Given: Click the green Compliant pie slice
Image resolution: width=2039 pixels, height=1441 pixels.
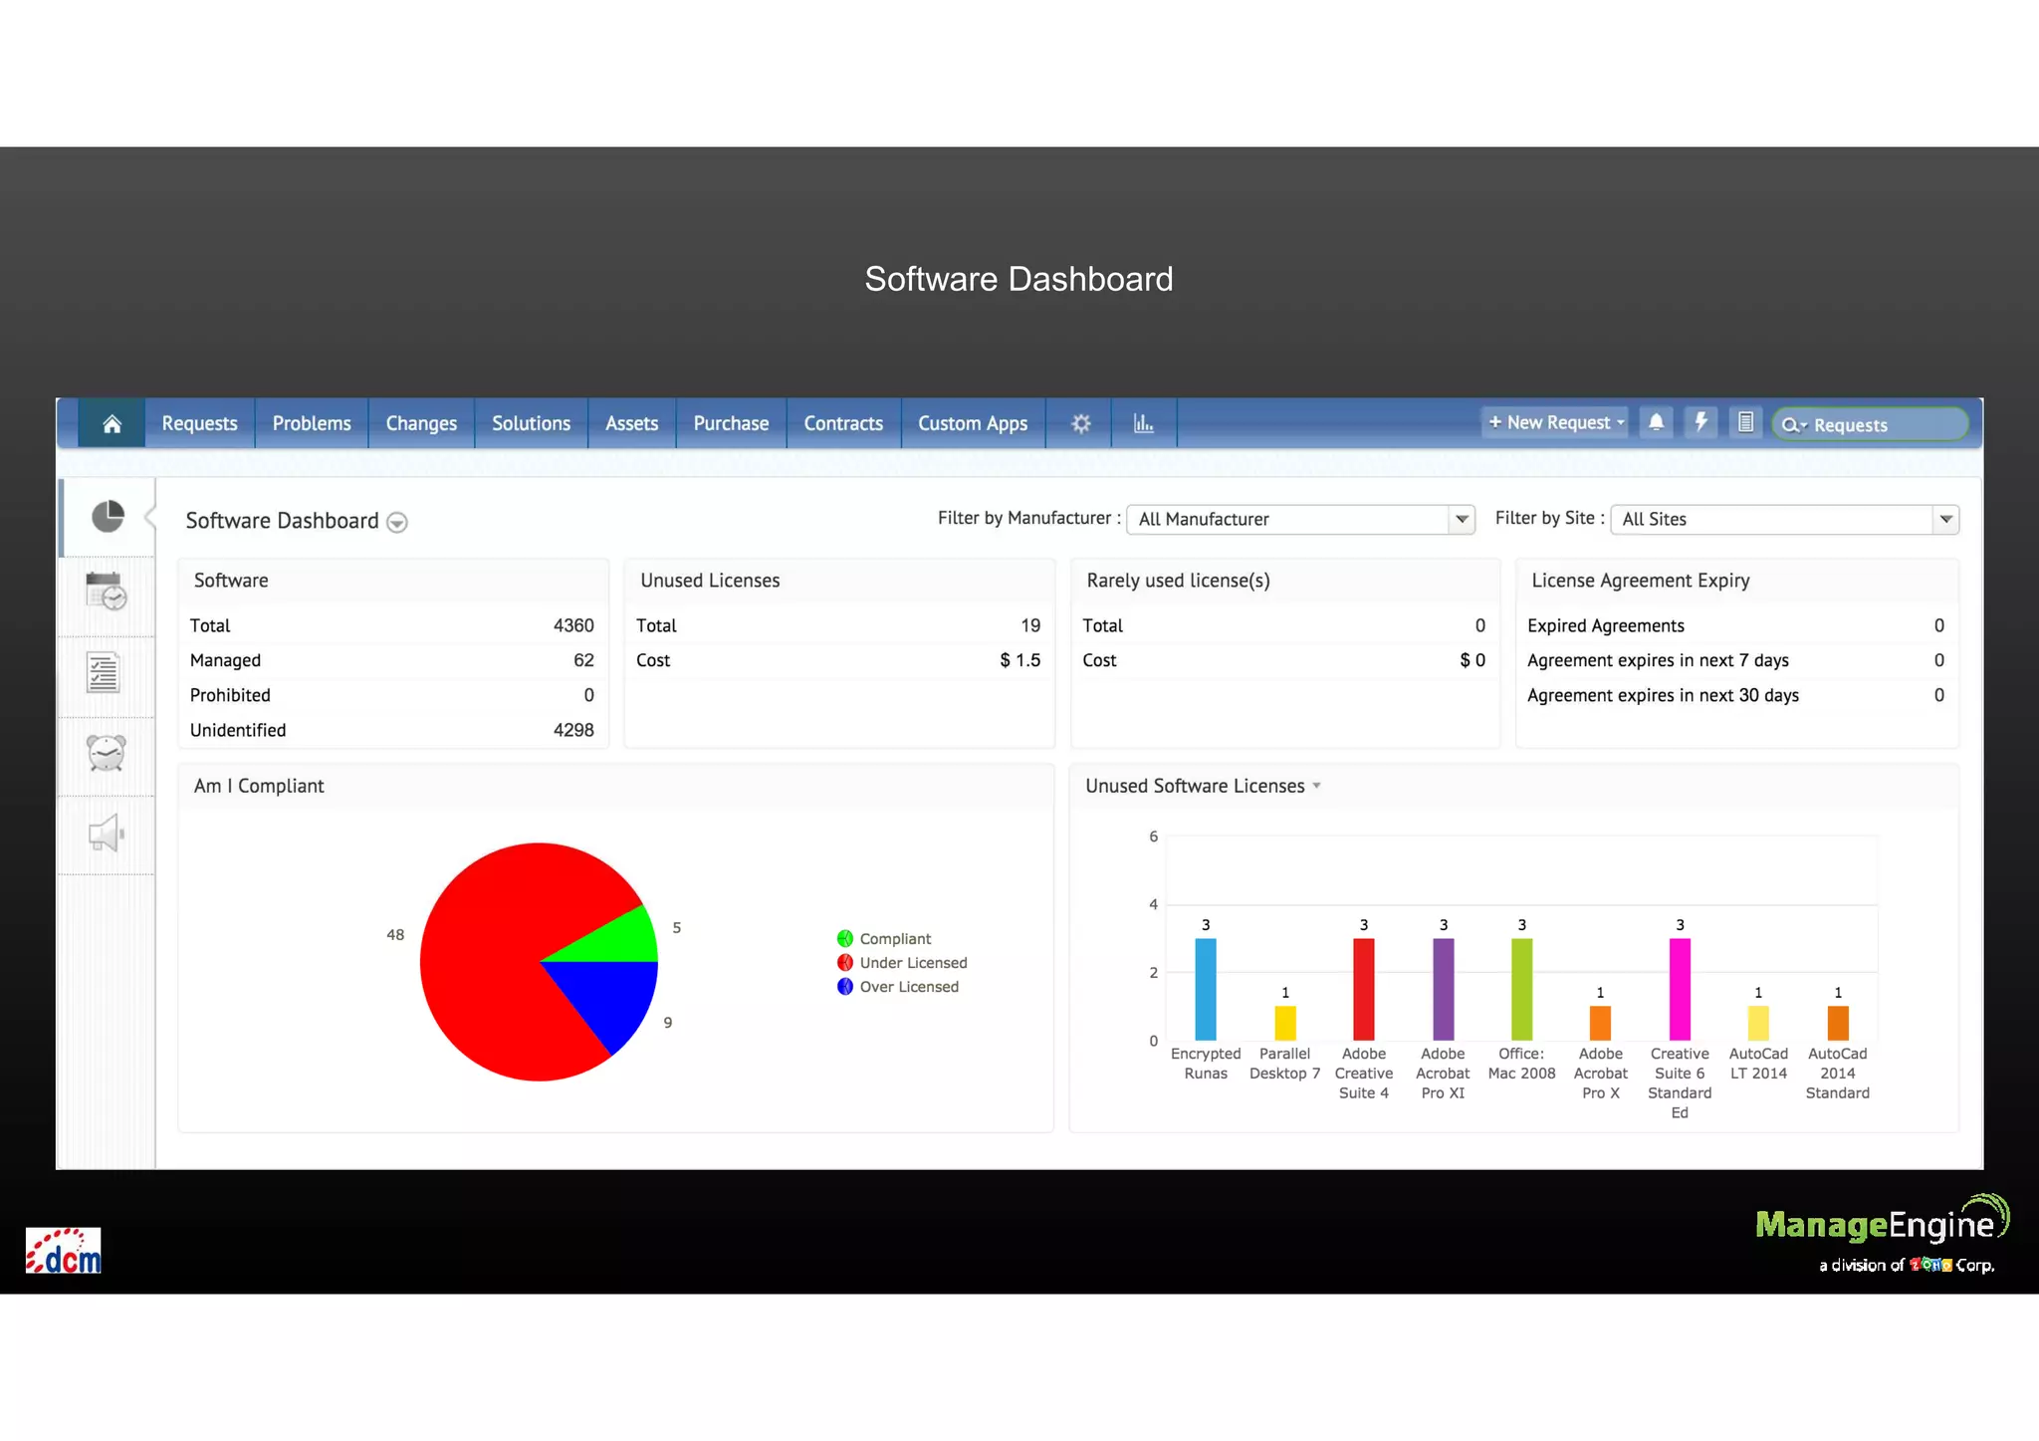Looking at the screenshot, I should [617, 939].
